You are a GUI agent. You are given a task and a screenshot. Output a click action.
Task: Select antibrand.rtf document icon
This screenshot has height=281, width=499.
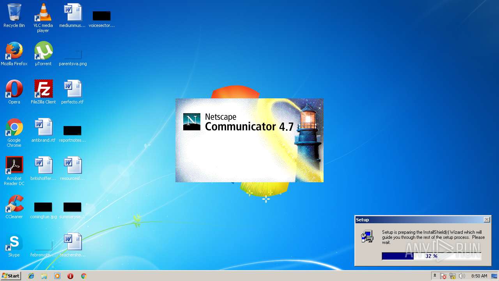pyautogui.click(x=43, y=130)
